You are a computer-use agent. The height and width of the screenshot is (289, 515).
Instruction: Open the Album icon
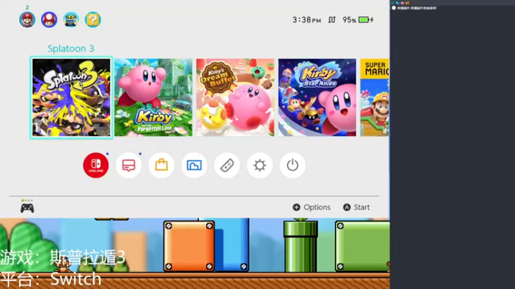pos(194,165)
